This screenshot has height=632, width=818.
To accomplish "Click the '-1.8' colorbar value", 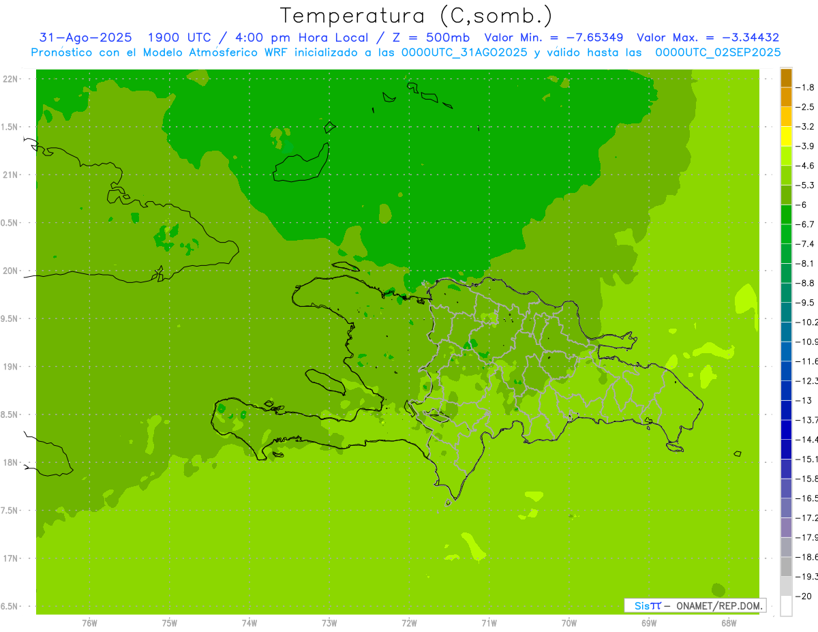I will click(x=806, y=87).
